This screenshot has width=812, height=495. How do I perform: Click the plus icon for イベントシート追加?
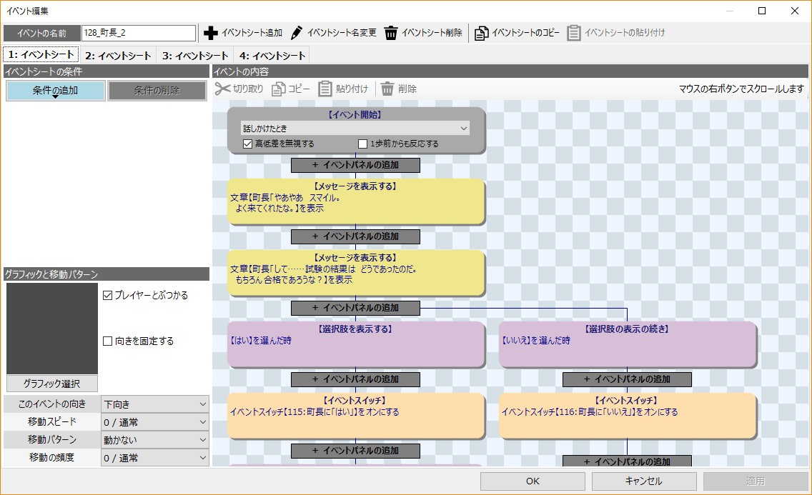coord(210,33)
